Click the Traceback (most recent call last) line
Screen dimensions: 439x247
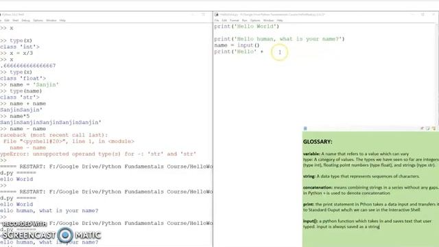(54, 135)
